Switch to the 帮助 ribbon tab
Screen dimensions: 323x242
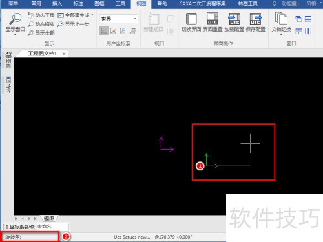(x=162, y=4)
